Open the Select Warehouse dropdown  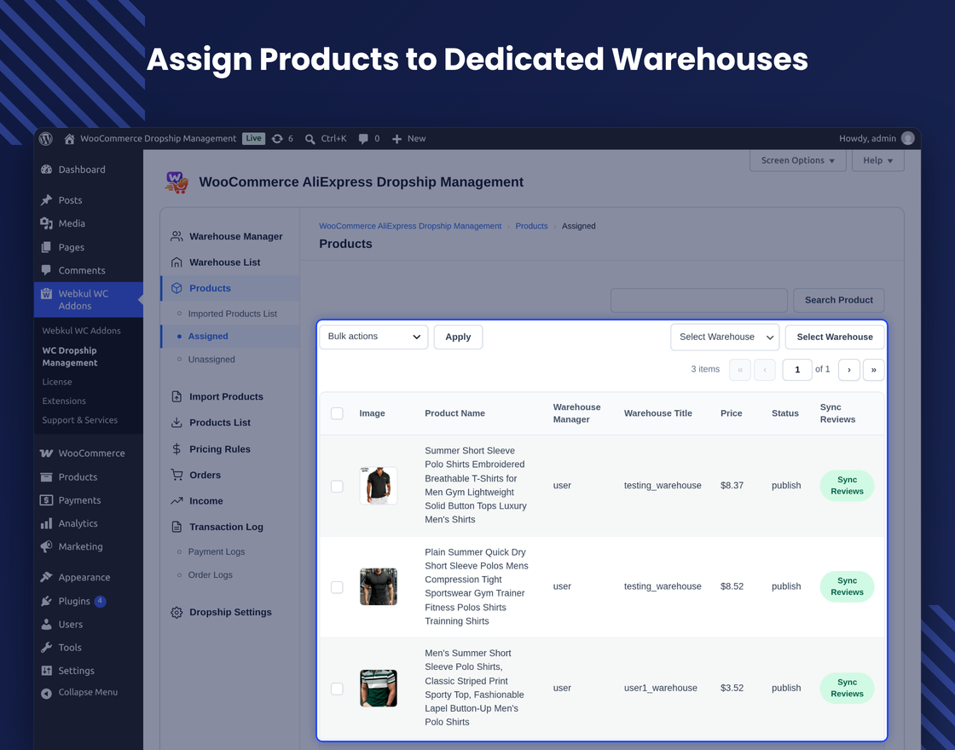tap(725, 337)
